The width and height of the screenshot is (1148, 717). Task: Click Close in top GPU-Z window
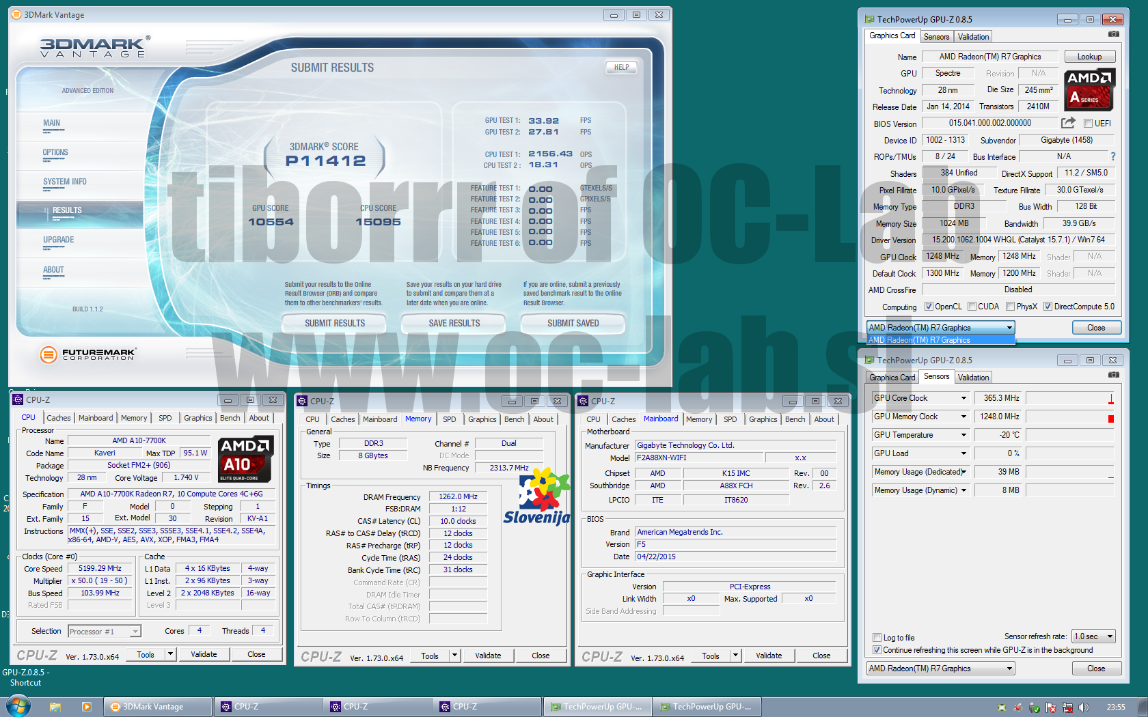click(1096, 328)
